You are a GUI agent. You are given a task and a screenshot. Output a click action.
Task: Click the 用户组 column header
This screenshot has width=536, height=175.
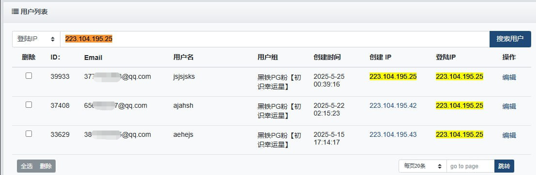coord(268,58)
